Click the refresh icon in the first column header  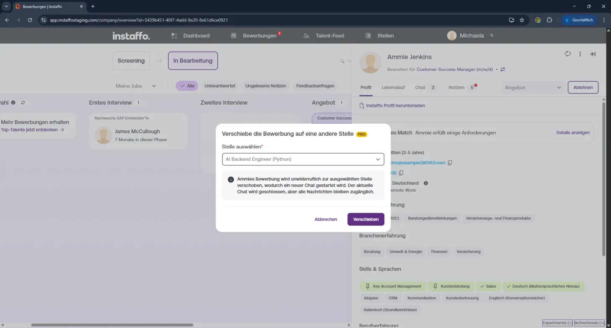pos(23,103)
